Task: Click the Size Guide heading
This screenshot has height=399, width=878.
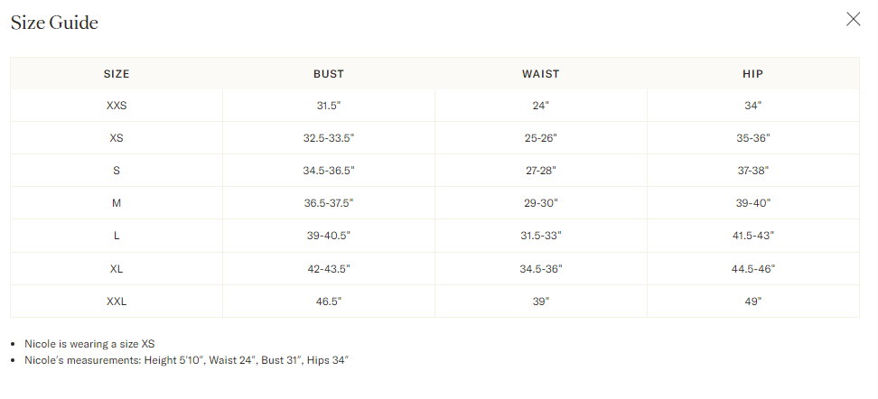Action: (55, 23)
